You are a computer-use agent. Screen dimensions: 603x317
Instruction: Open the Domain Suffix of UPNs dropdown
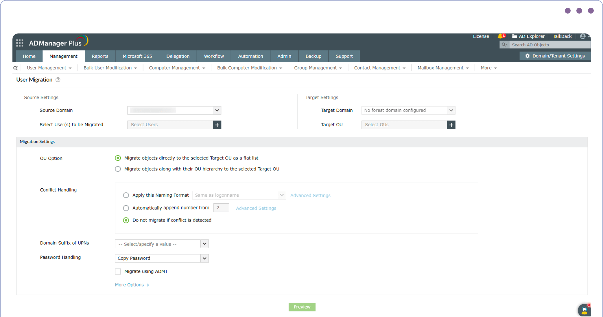click(x=204, y=244)
